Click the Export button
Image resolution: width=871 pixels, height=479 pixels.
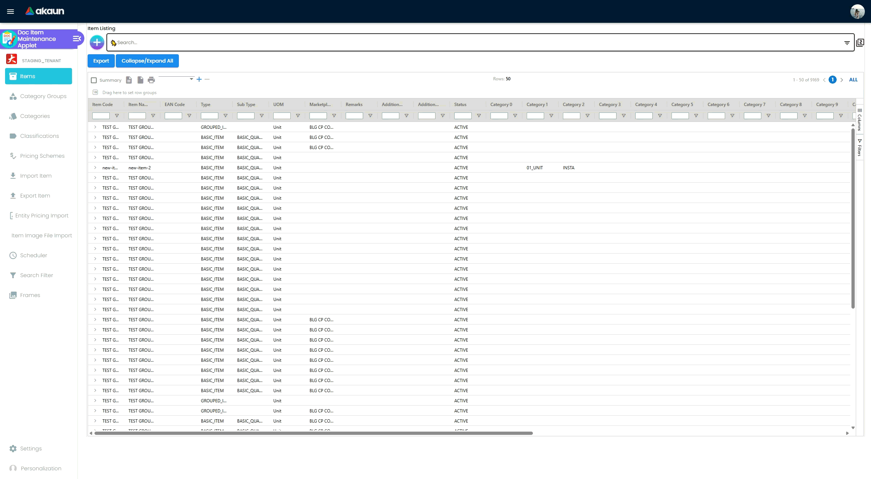[x=101, y=61]
